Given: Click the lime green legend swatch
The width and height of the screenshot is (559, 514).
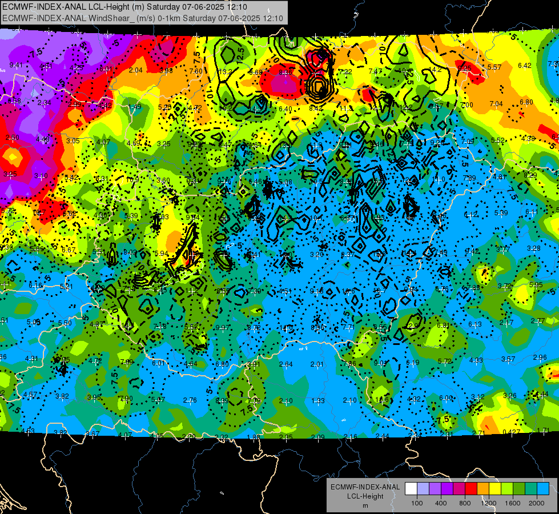Looking at the screenshot, I should coord(507,488).
